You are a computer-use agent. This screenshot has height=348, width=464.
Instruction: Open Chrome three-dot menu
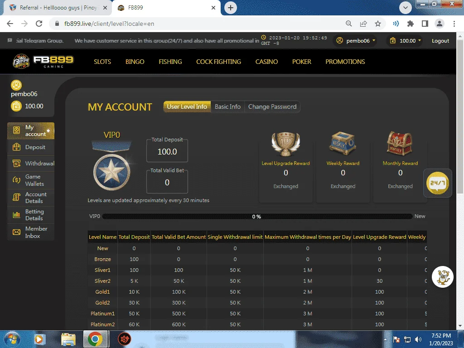[454, 24]
